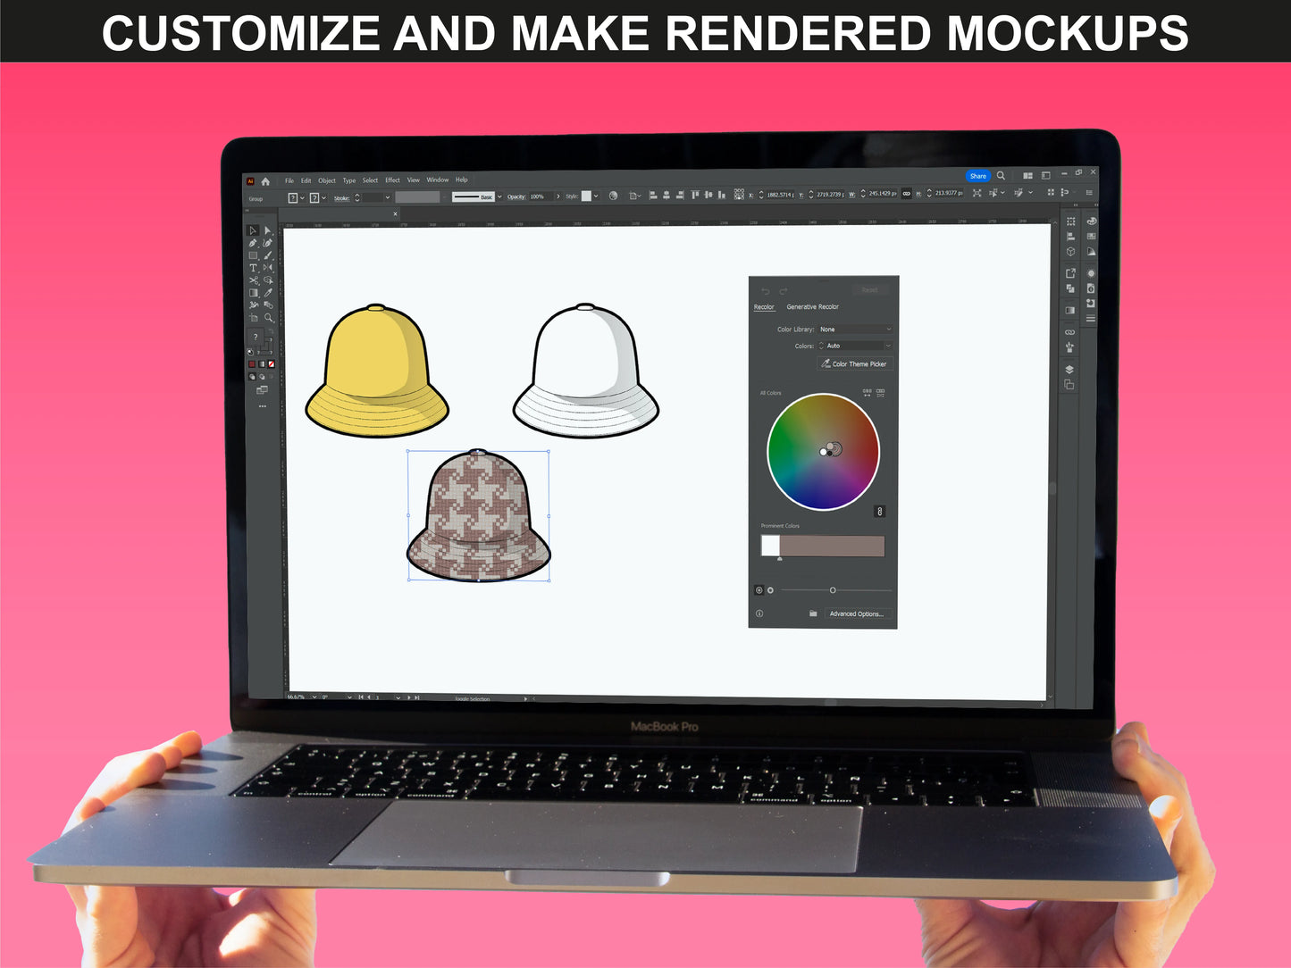Select the Type tool

coord(253,268)
